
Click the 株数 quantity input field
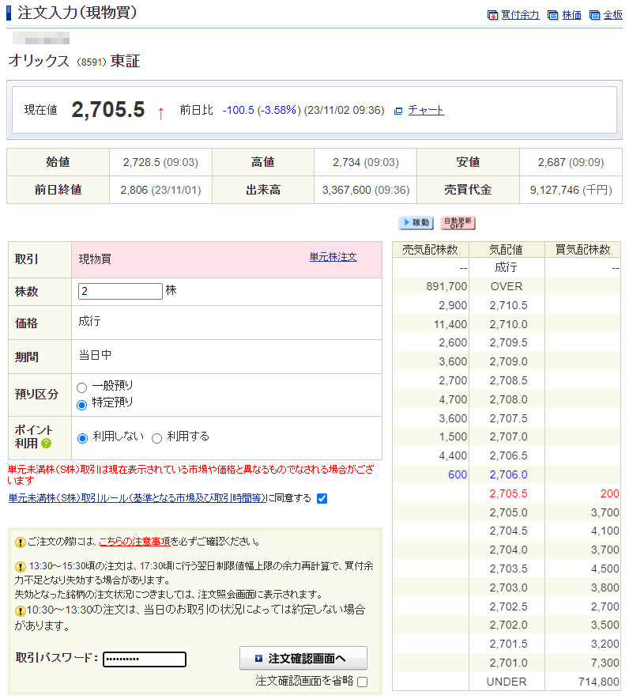[120, 291]
